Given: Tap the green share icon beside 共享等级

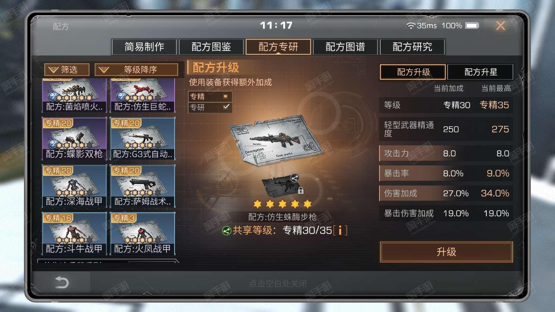Looking at the screenshot, I should pyautogui.click(x=227, y=231).
